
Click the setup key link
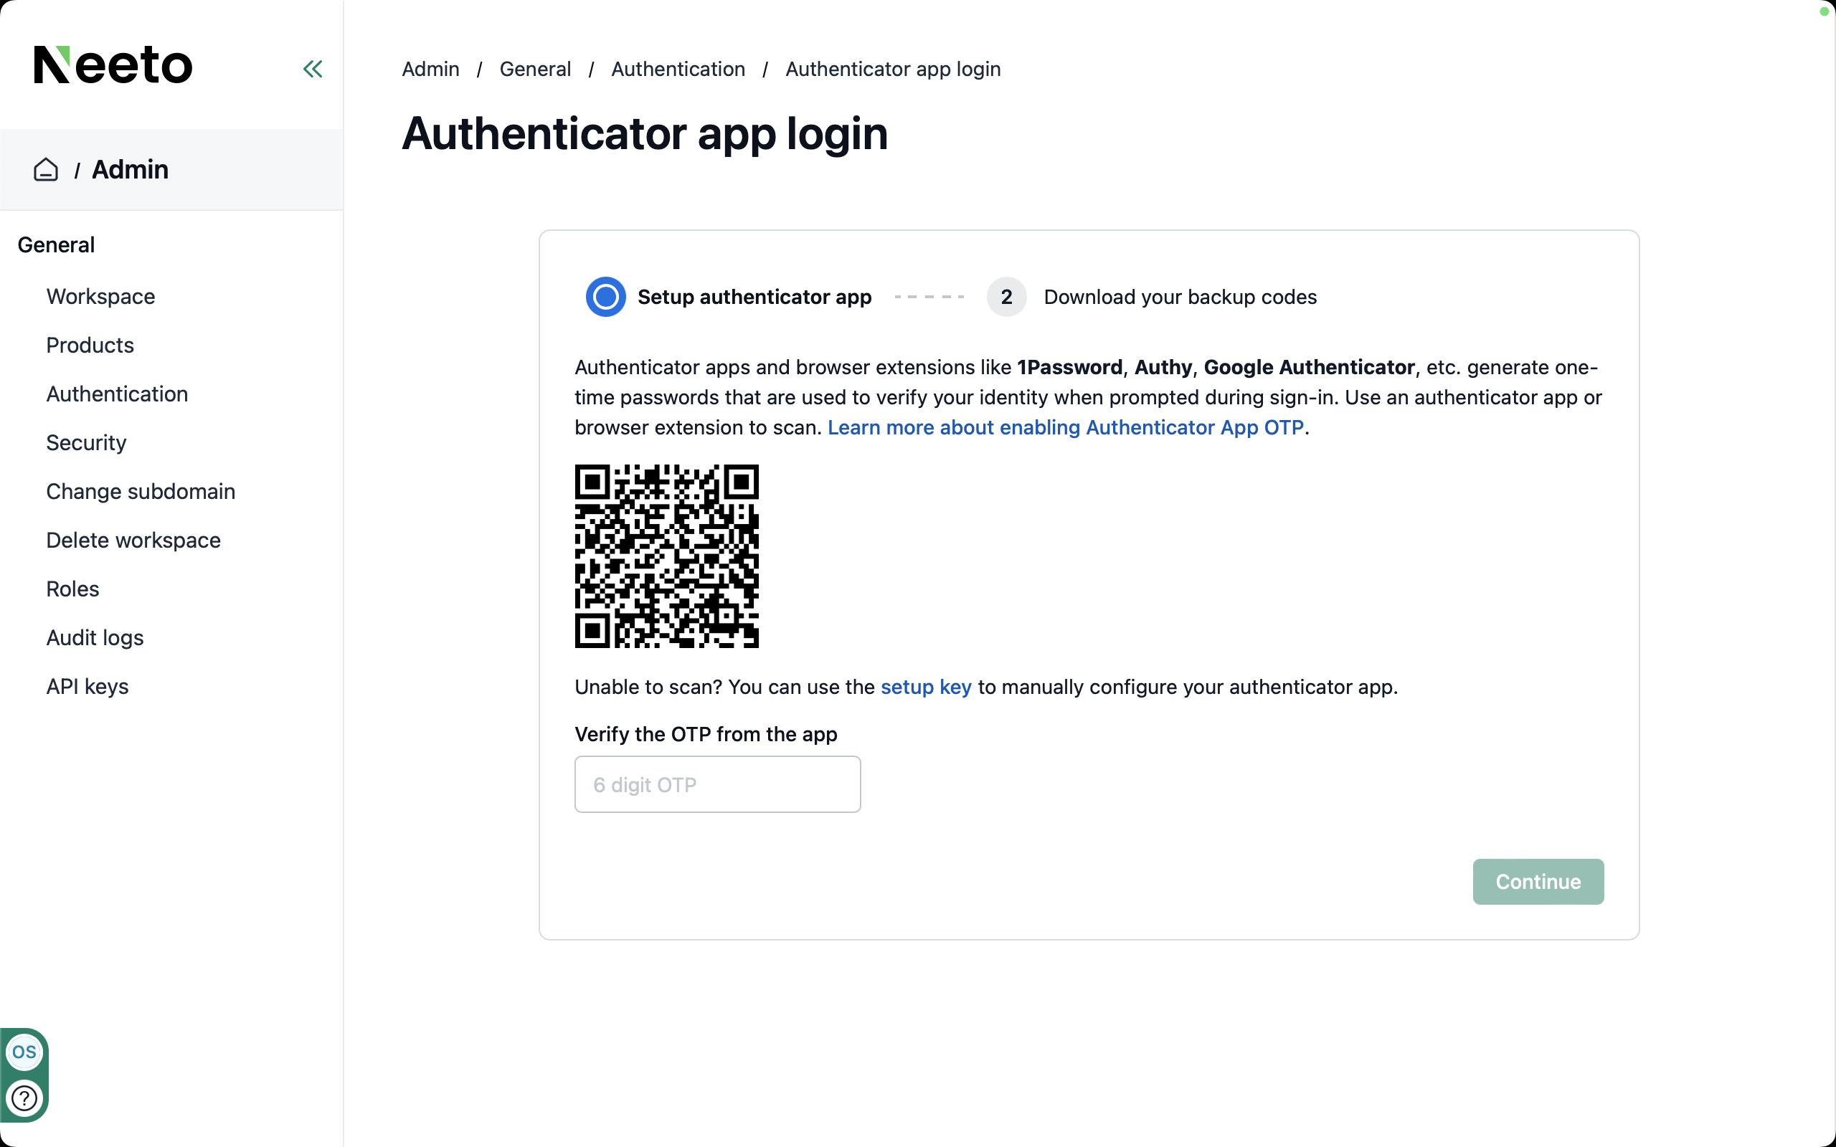[x=926, y=687]
